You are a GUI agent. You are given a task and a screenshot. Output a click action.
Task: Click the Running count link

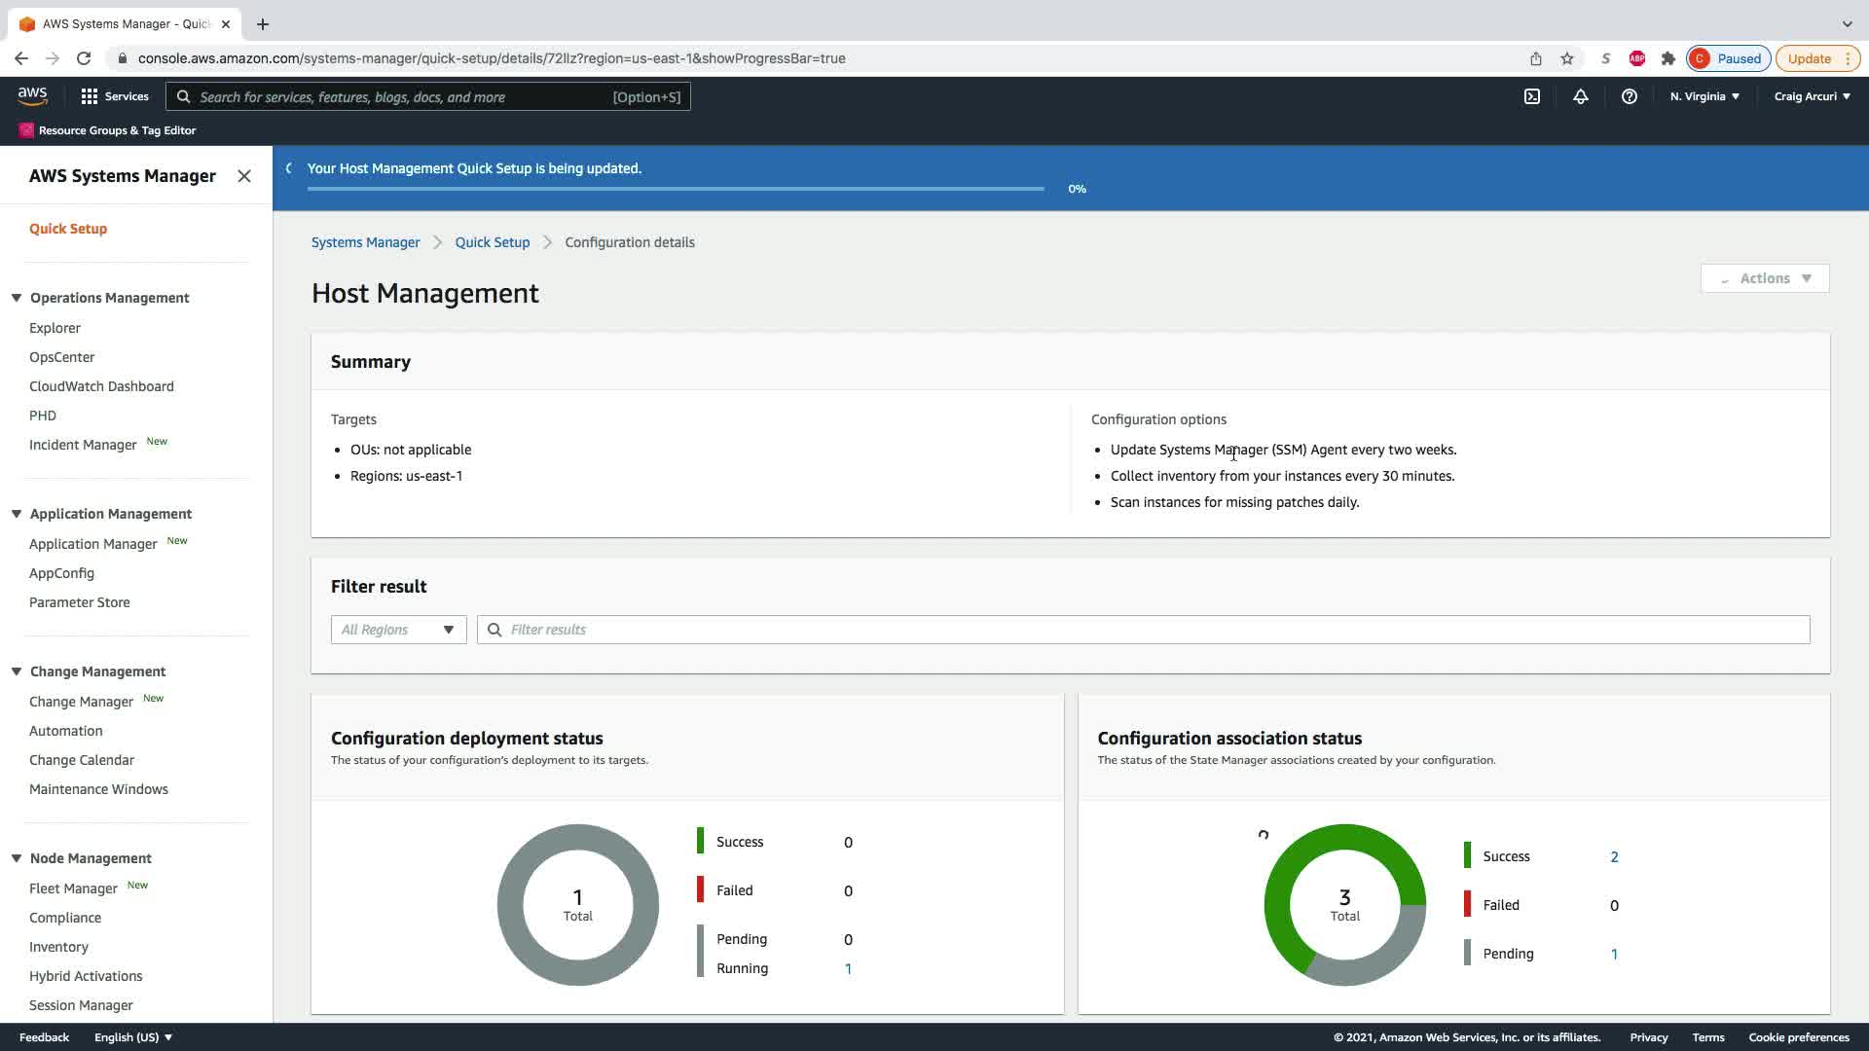click(x=848, y=968)
